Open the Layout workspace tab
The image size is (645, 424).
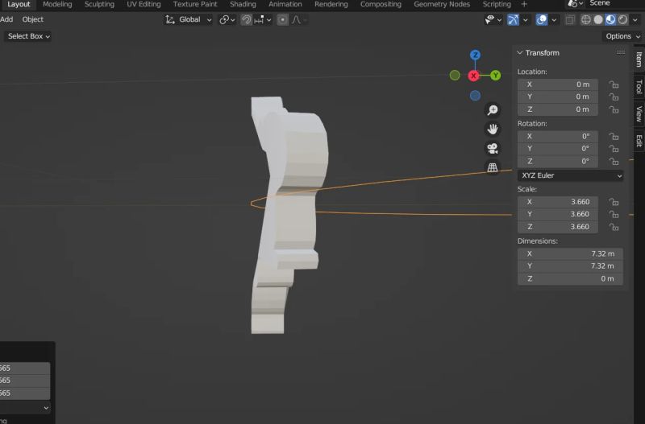pos(19,5)
